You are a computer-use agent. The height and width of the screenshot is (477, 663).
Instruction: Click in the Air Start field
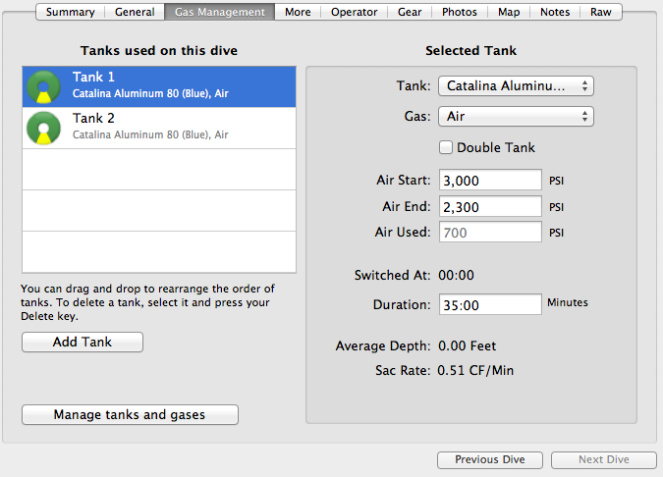(490, 181)
